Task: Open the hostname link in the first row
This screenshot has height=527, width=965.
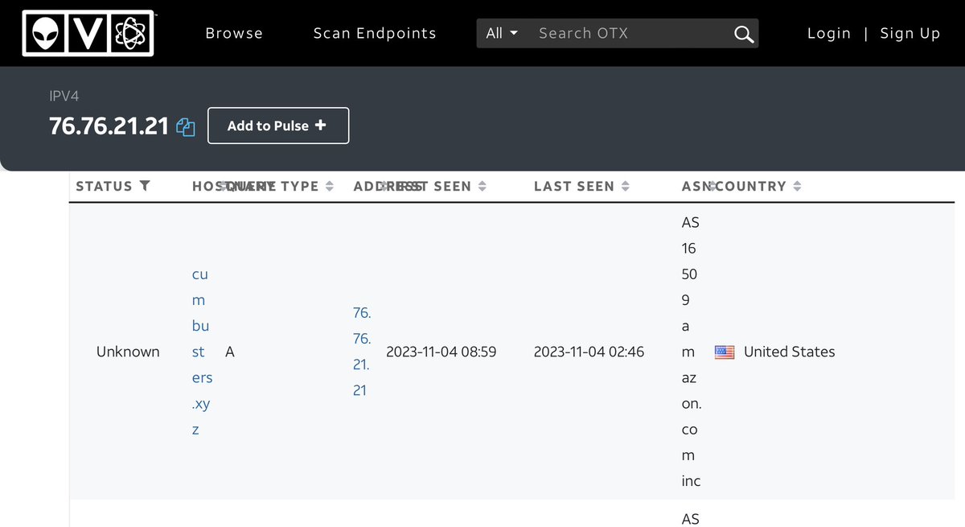Action: coord(201,352)
